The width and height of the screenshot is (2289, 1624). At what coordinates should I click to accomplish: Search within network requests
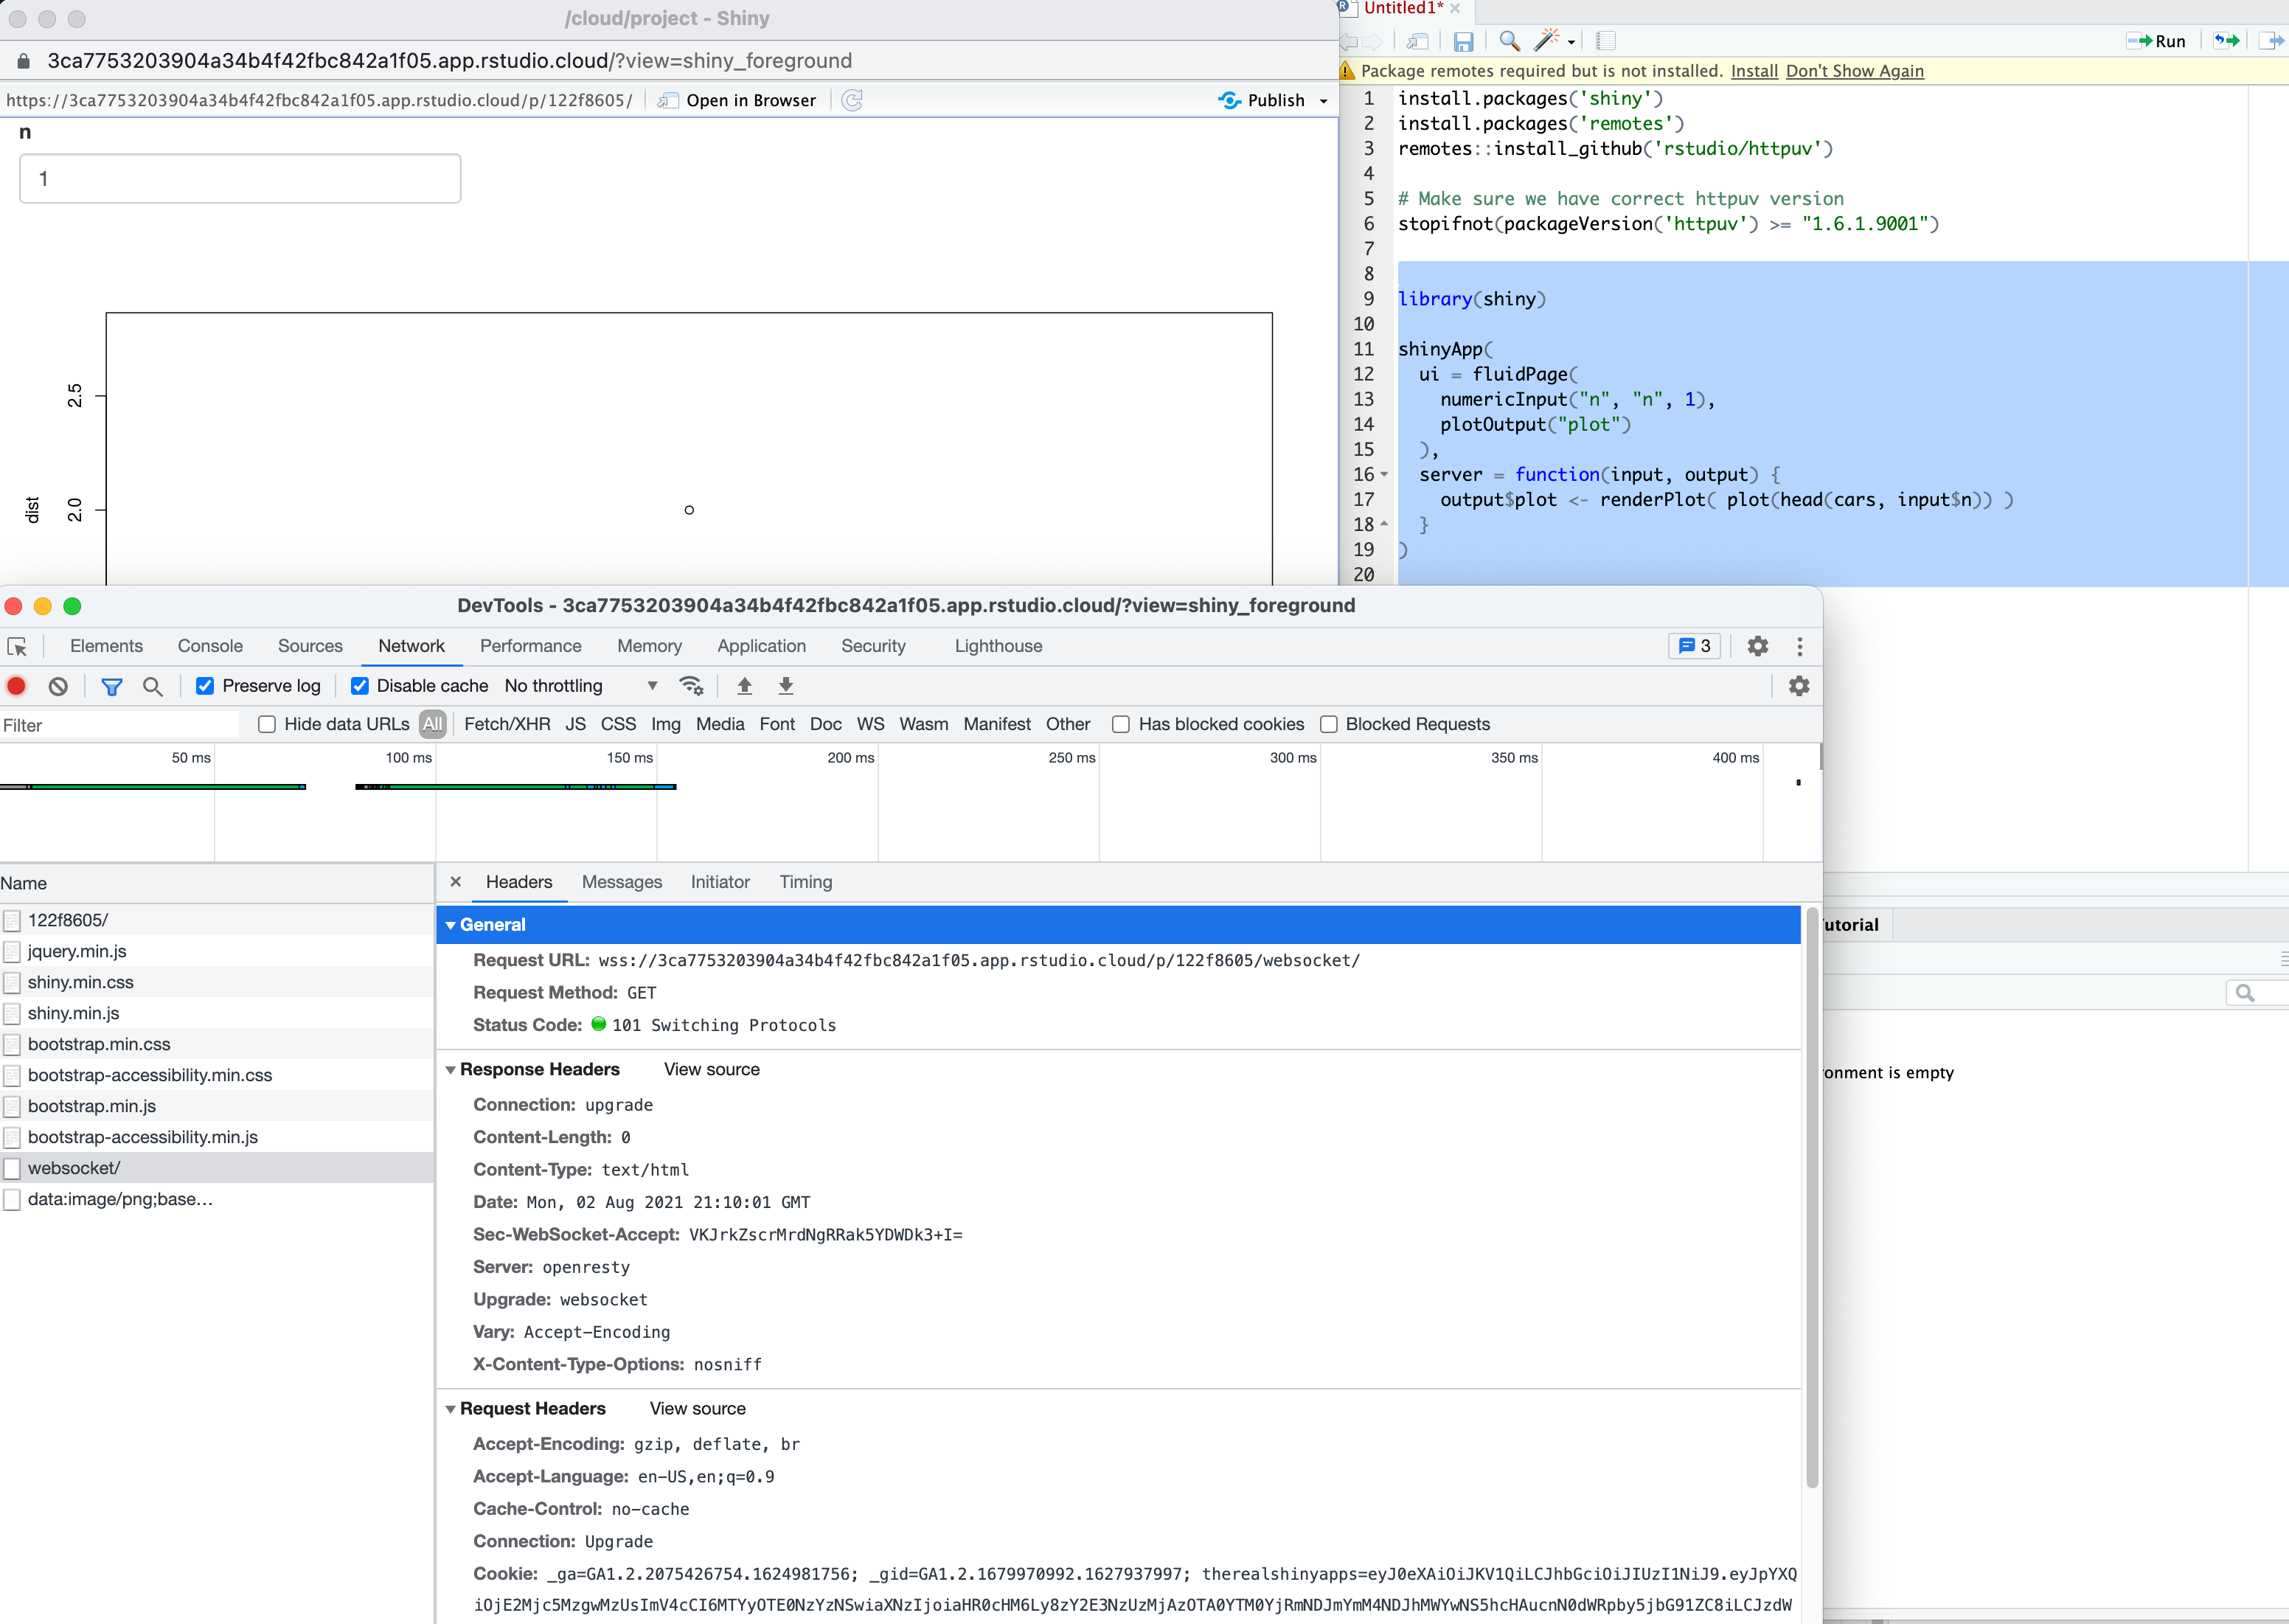point(152,686)
